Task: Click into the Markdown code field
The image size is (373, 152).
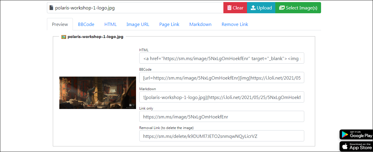Action: [222, 97]
